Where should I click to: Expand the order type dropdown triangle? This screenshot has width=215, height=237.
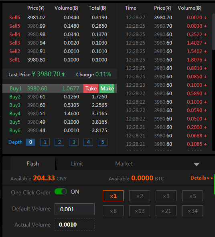pos(197,164)
